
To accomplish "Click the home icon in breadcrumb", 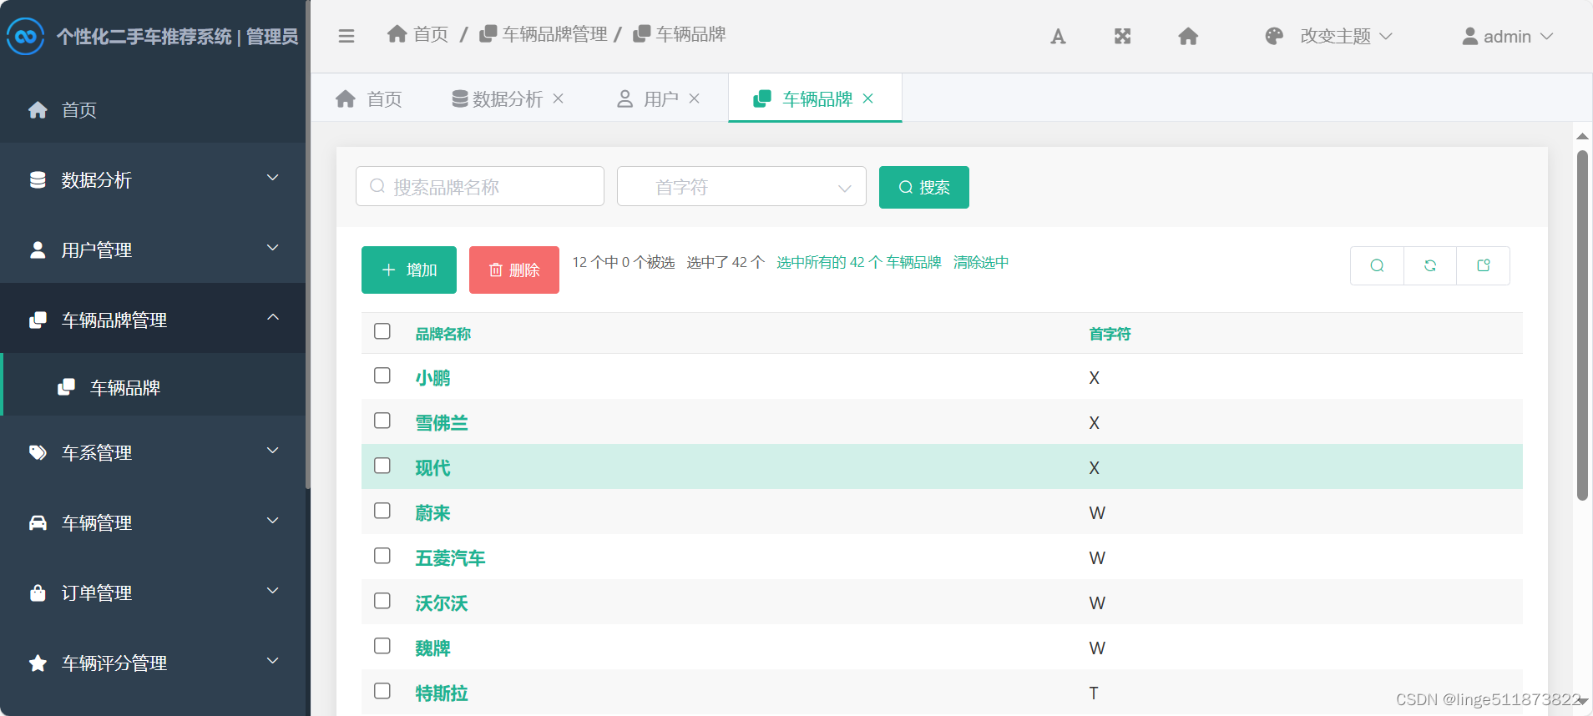I will tap(397, 33).
